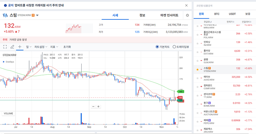256x134 pixels.
Task: Zoom out the chart with minus button
Action: 93,107
